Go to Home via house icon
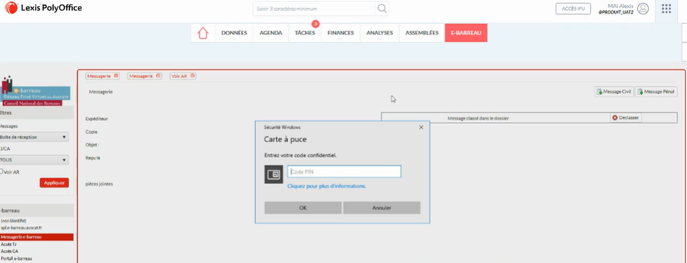The width and height of the screenshot is (687, 263). [203, 33]
